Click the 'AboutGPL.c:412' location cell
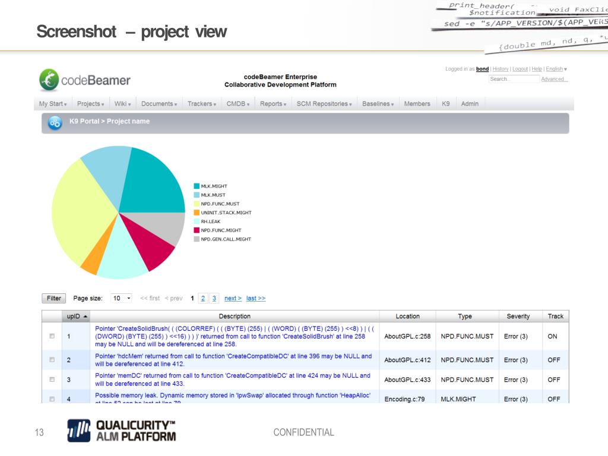Viewport: 608px width, 456px height. pos(407,360)
